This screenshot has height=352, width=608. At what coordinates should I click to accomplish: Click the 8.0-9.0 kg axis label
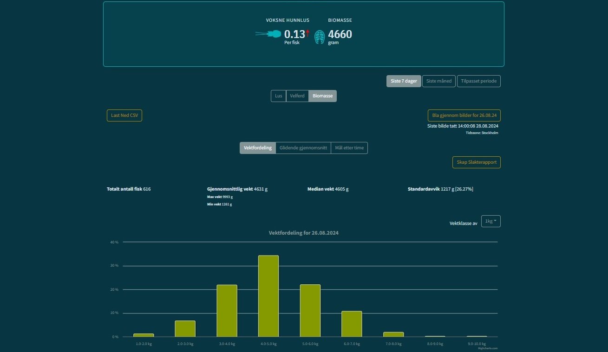pos(435,344)
